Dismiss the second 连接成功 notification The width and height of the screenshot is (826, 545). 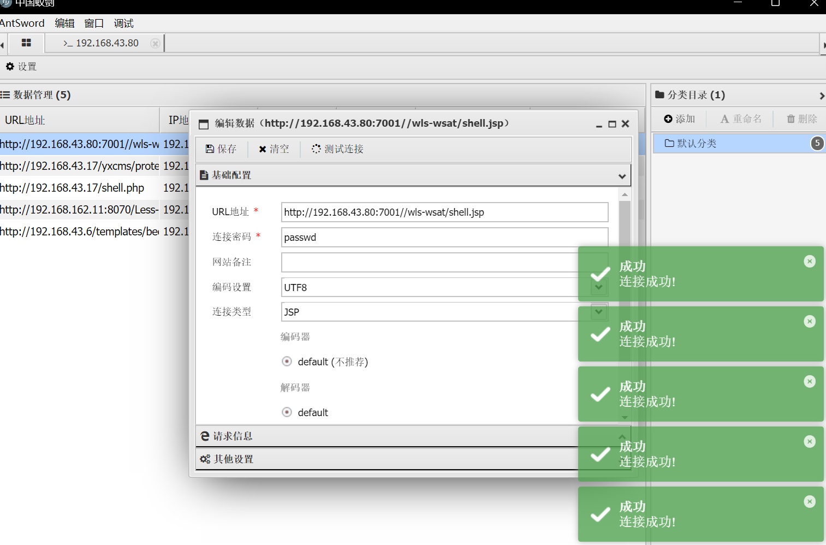pyautogui.click(x=810, y=322)
